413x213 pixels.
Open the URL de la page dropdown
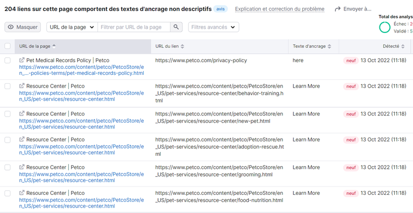click(72, 27)
